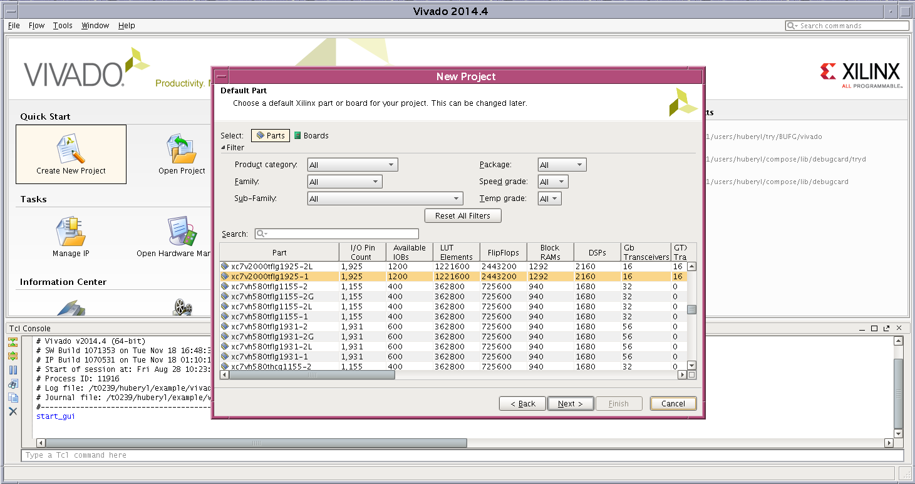The image size is (915, 484).
Task: Click the parts Search input field
Action: coord(343,234)
